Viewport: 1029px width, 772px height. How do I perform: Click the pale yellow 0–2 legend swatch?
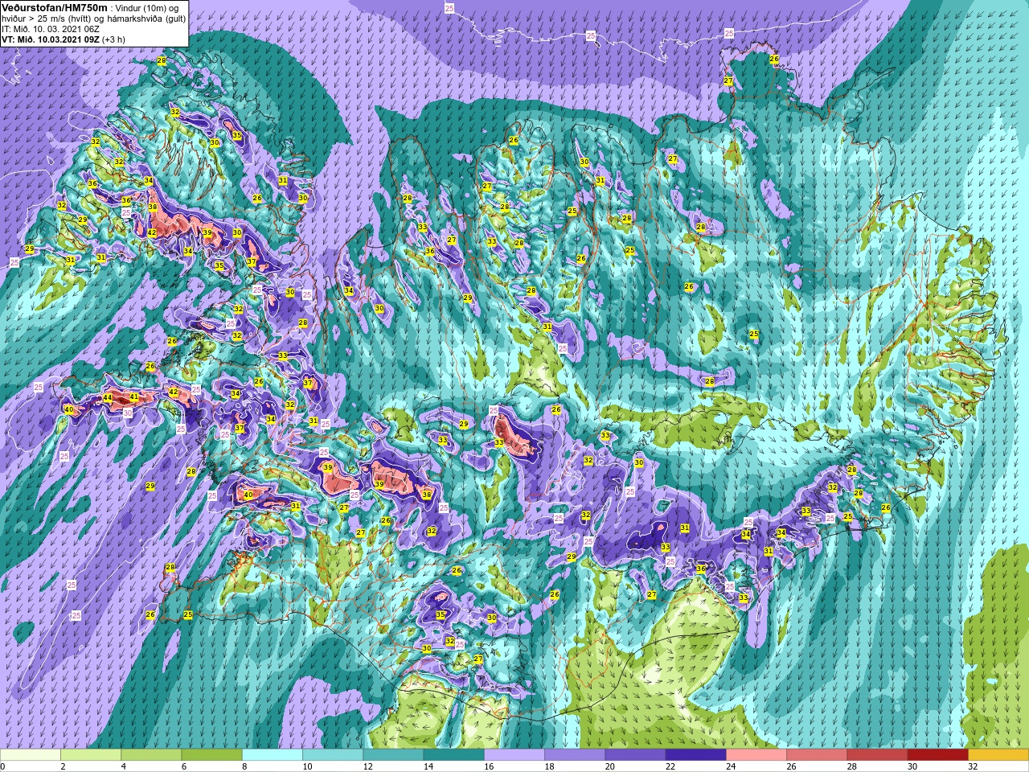(x=31, y=755)
